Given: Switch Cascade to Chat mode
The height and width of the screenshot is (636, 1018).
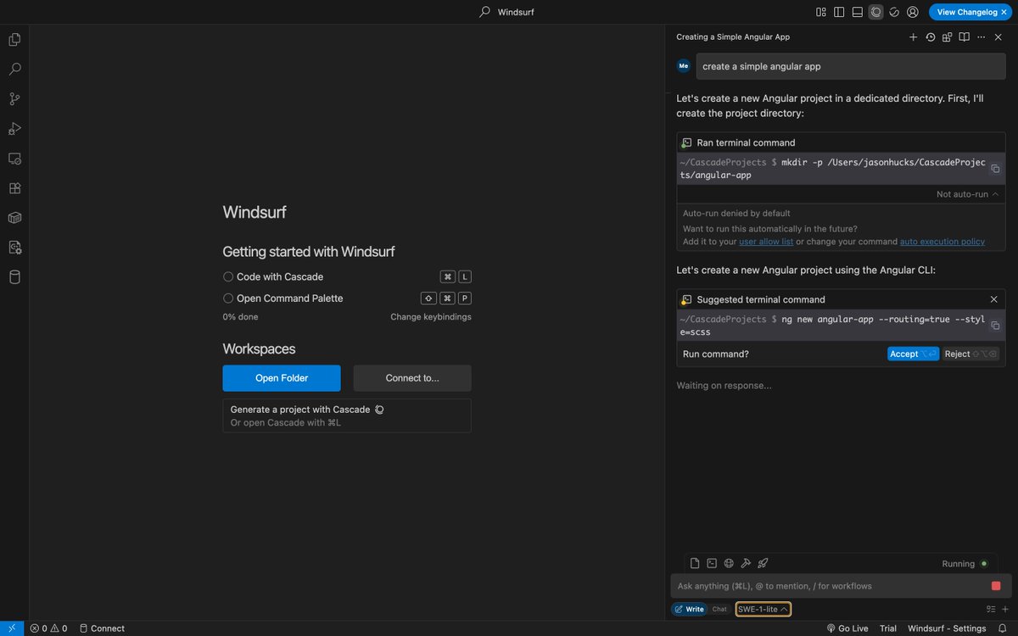Looking at the screenshot, I should coord(719,609).
